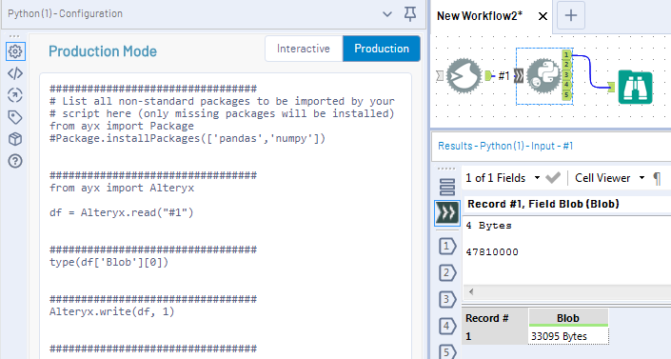Click the 47810000 hex value text
This screenshot has width=671, height=359.
pos(492,252)
